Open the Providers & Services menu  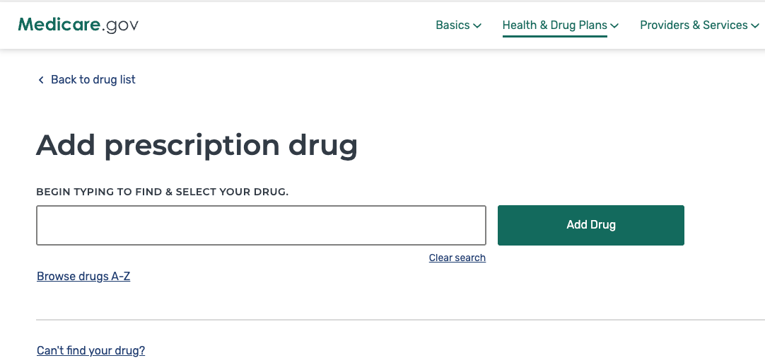point(693,25)
